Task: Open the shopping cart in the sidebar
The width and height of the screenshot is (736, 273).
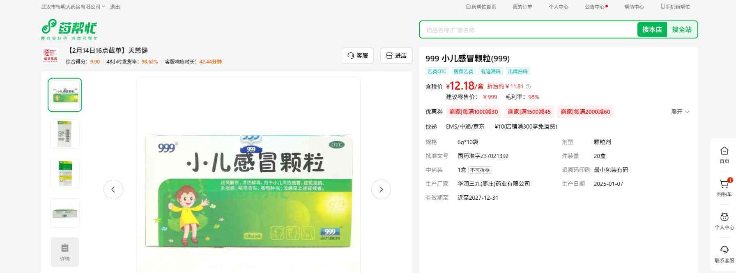Action: (724, 185)
